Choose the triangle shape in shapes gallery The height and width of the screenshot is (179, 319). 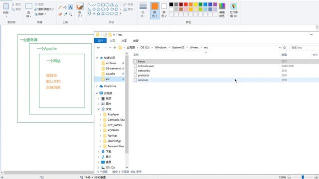(x=116, y=4)
